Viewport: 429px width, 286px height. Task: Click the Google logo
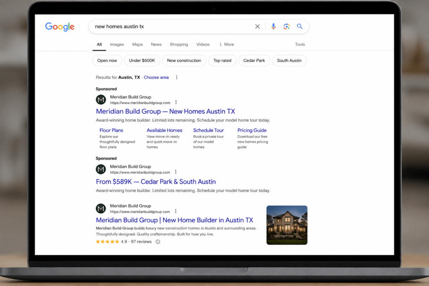point(59,26)
